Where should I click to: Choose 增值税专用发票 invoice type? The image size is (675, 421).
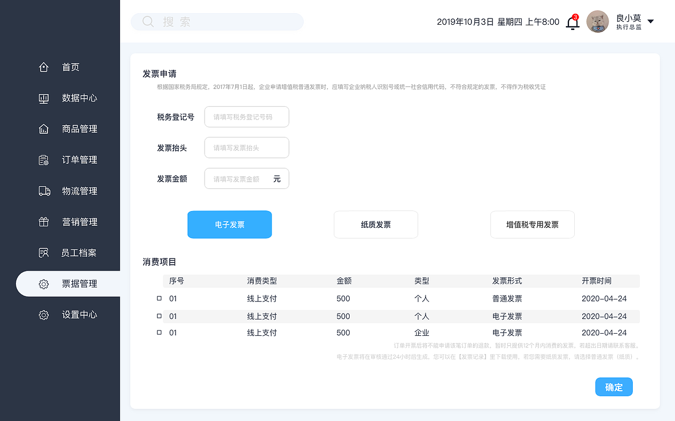pyautogui.click(x=532, y=224)
